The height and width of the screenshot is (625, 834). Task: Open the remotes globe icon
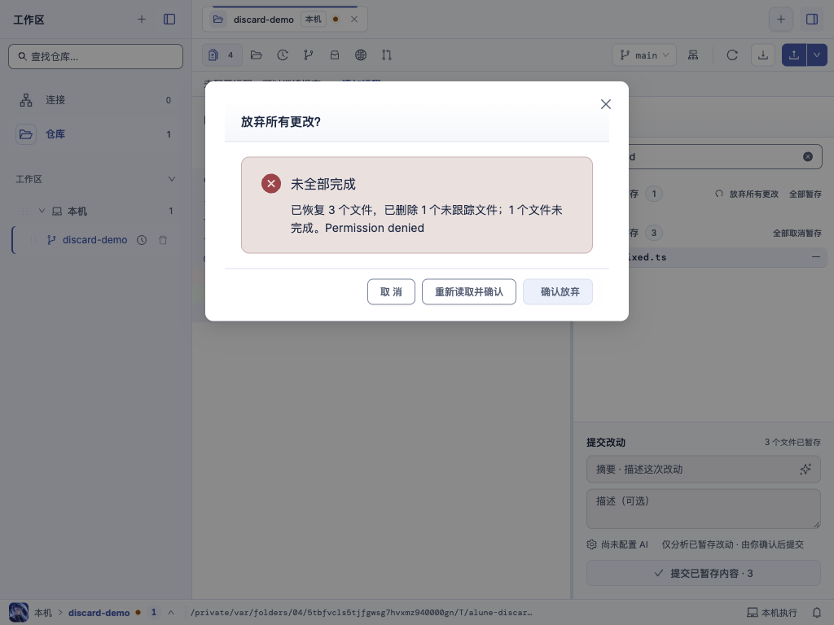coord(361,55)
